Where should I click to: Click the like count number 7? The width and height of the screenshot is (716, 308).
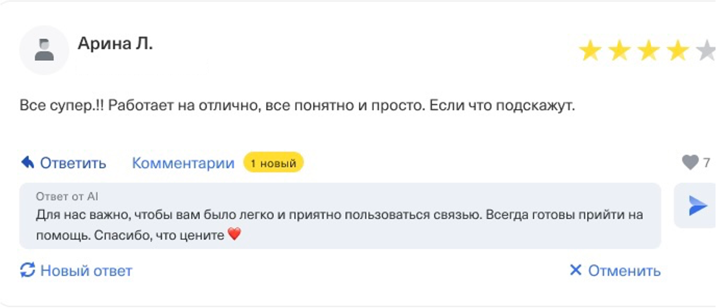(707, 163)
